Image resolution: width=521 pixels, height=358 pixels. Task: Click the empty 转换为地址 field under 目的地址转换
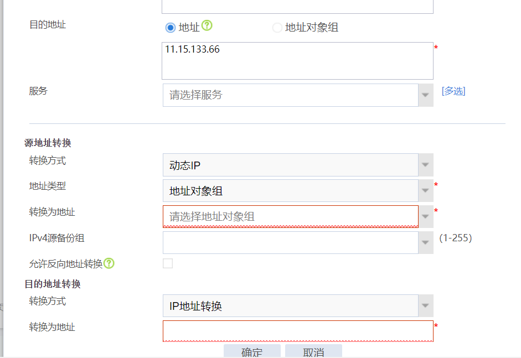pyautogui.click(x=297, y=330)
